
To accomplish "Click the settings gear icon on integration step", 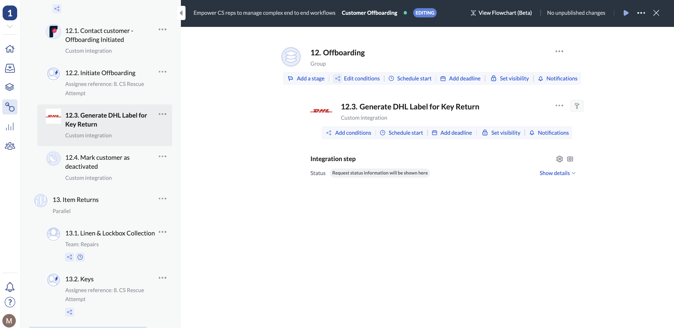I will pos(559,159).
